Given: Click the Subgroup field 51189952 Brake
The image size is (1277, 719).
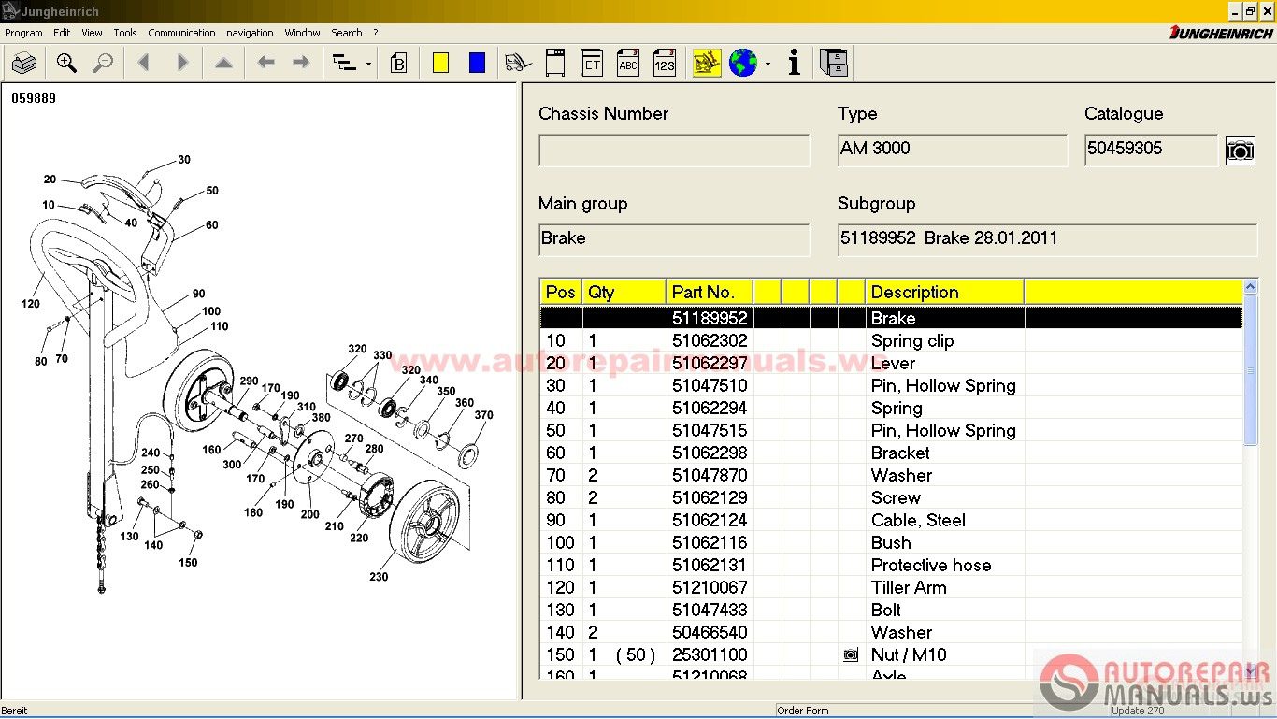Looking at the screenshot, I should tap(1048, 239).
